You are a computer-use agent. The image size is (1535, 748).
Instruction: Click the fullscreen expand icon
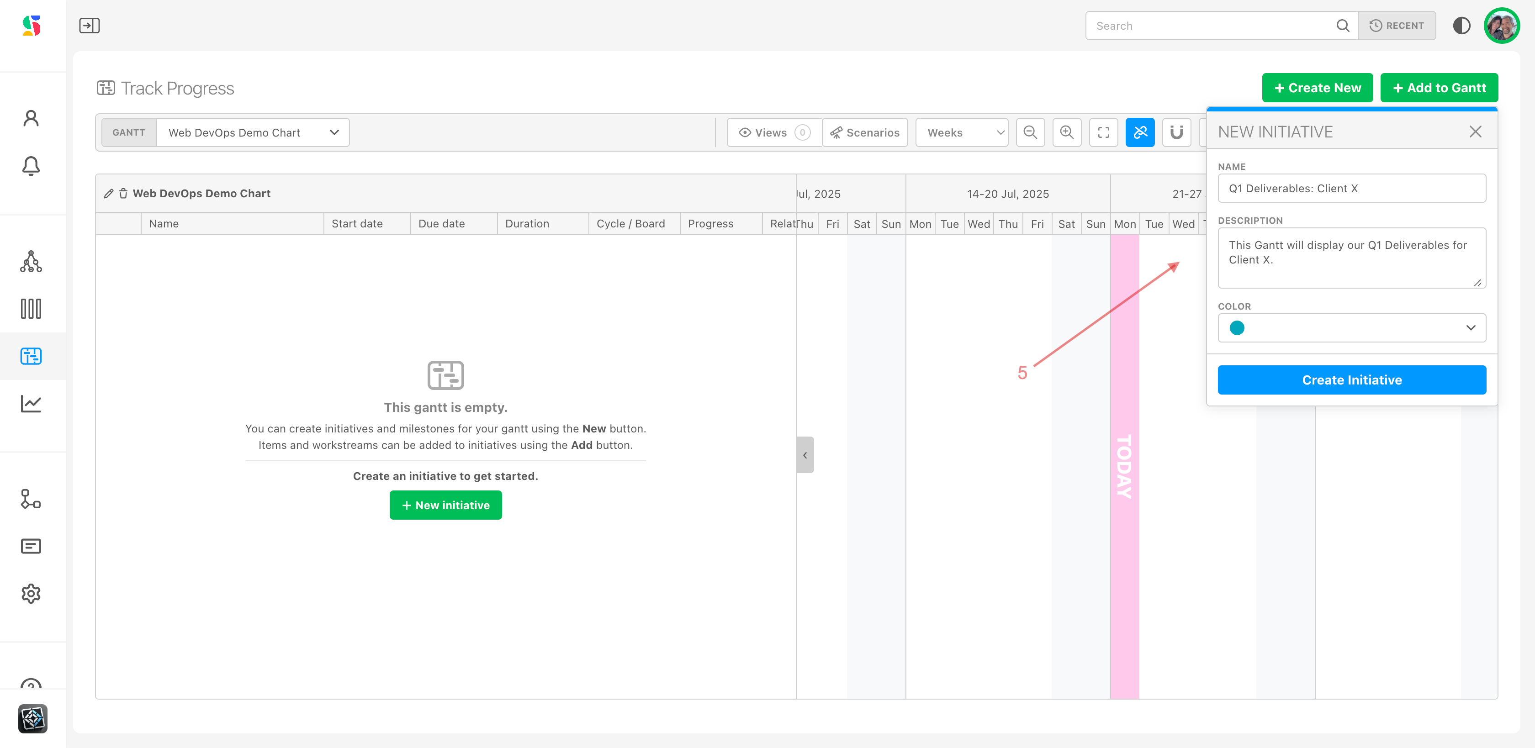[1103, 132]
